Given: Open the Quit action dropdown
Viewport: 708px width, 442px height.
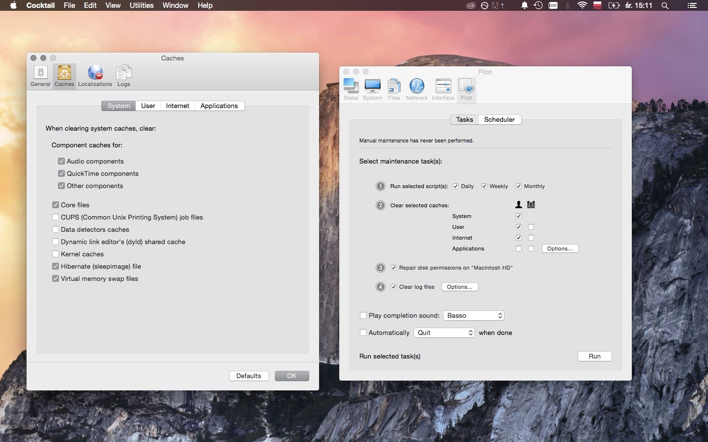Looking at the screenshot, I should pyautogui.click(x=444, y=332).
